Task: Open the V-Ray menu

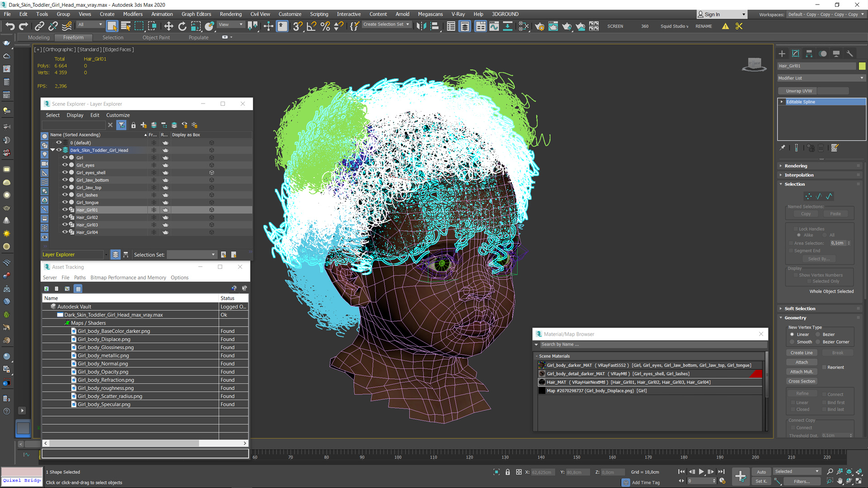Action: 458,14
